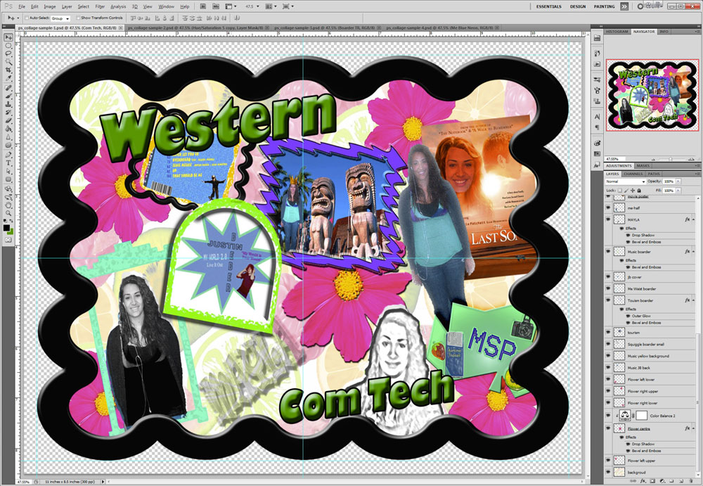Collapse the Music boarder layer effects
703x486 pixels.
693,250
